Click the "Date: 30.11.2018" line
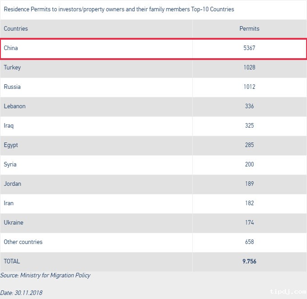Viewport: 307px width, 299px height. (21, 293)
